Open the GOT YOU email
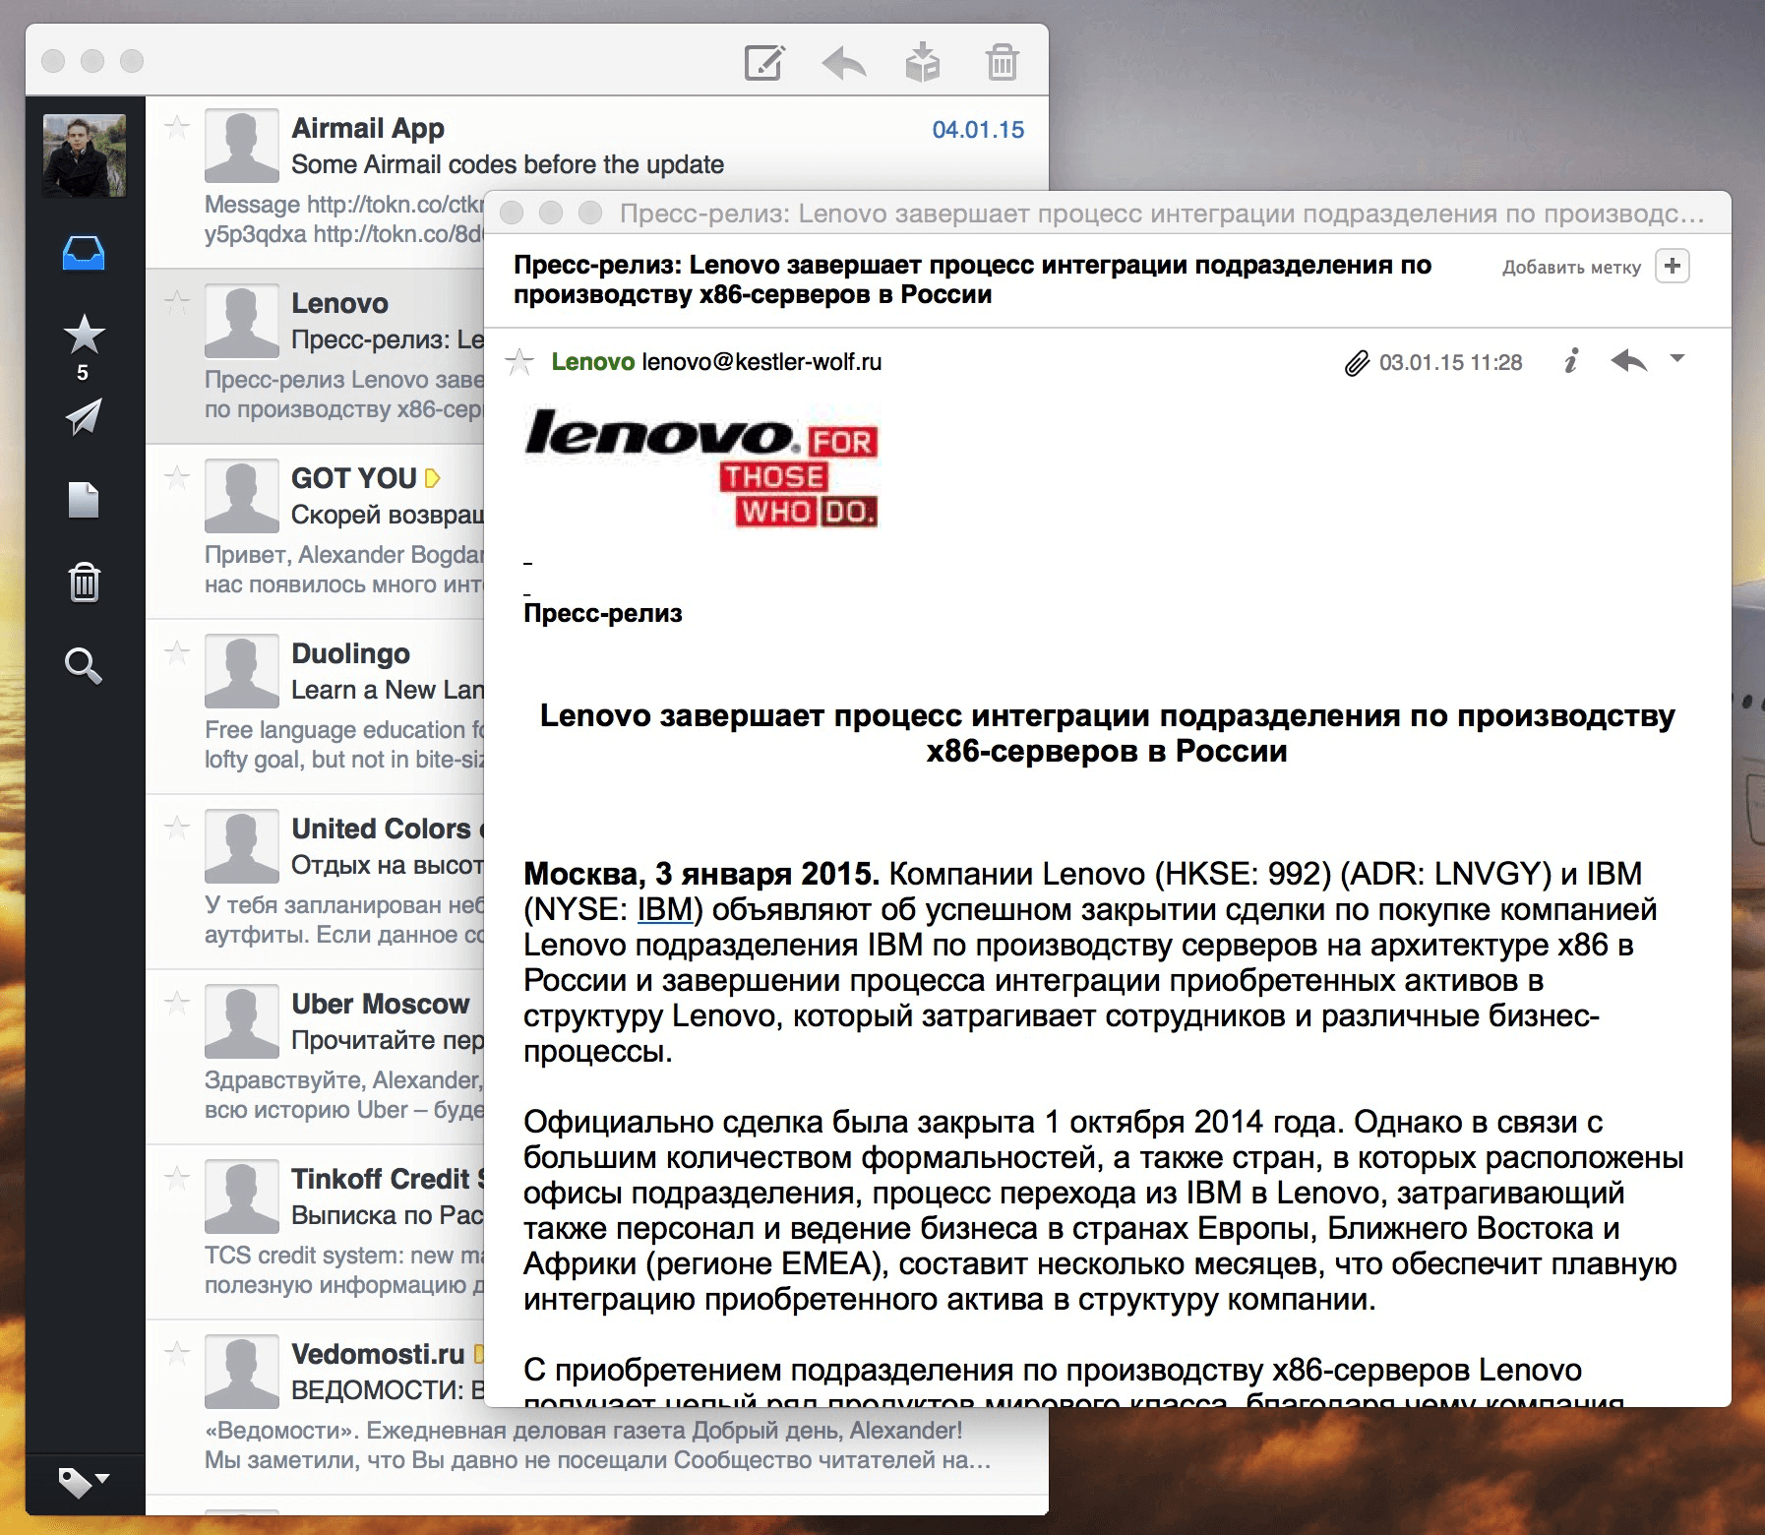 (315, 531)
